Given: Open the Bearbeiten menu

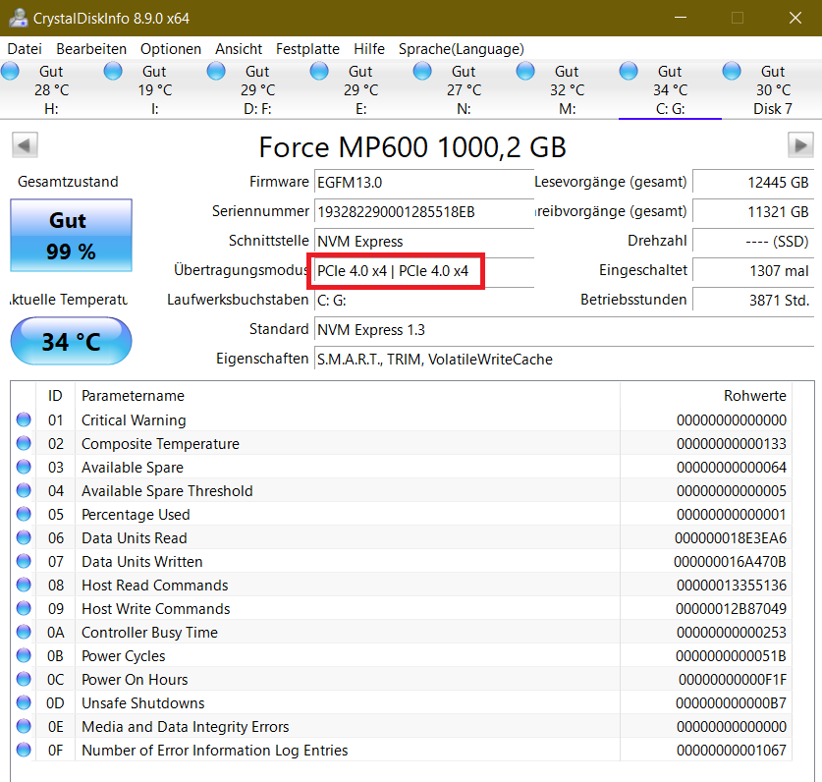Looking at the screenshot, I should coord(91,49).
